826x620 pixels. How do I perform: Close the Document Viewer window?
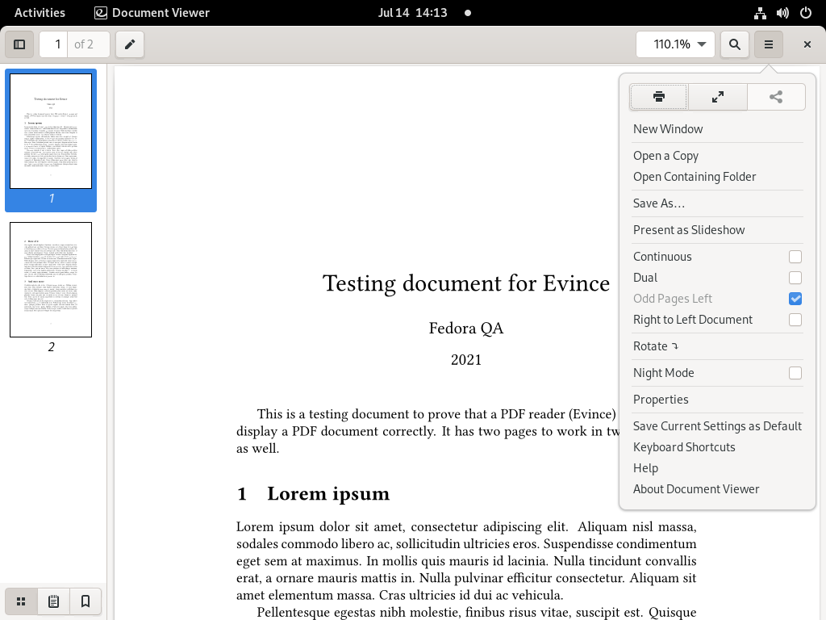click(x=807, y=44)
